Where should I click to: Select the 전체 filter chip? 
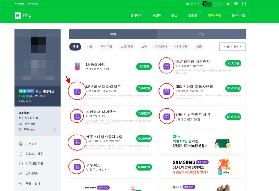[x=75, y=47]
